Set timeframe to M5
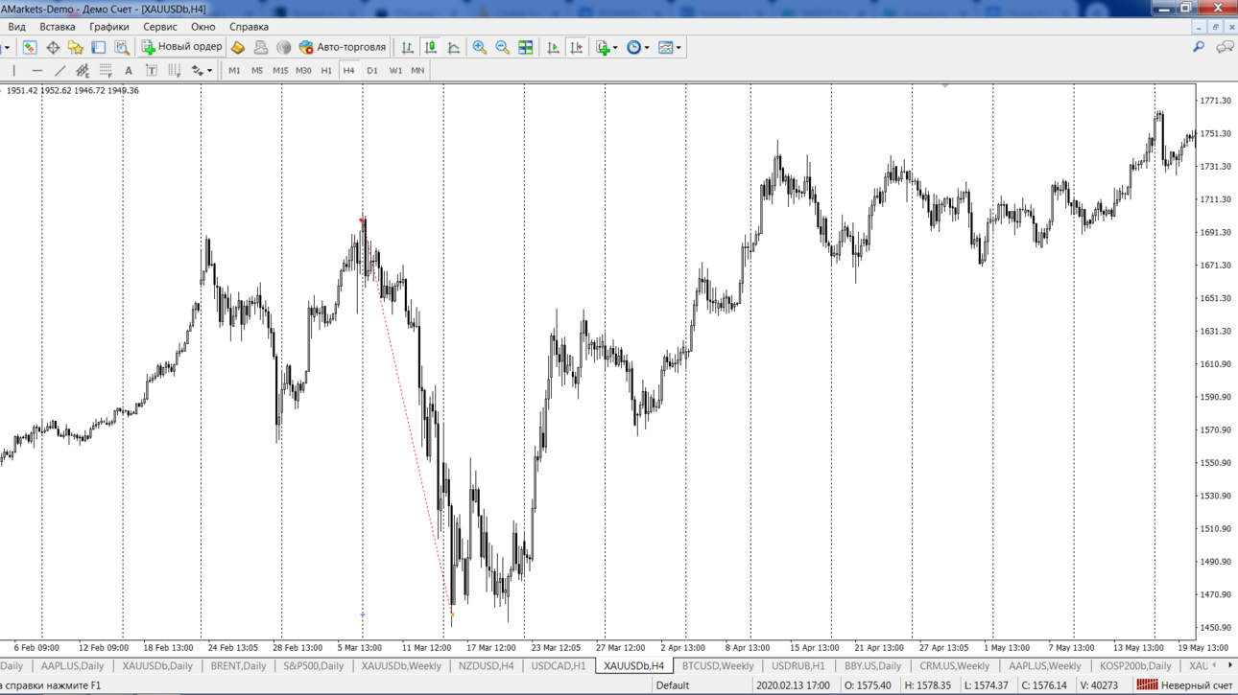Screen dimensions: 1238x695 click(x=257, y=70)
